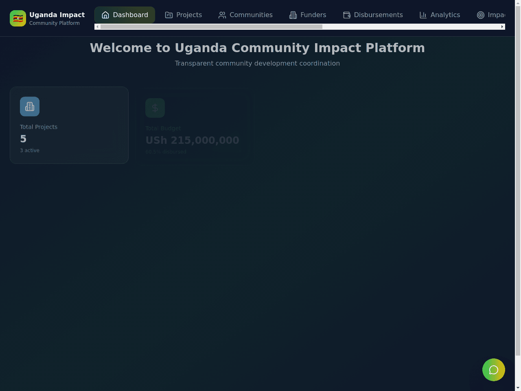This screenshot has width=521, height=391.
Task: Click the Total Projects label
Action: pyautogui.click(x=39, y=127)
